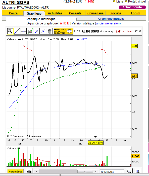Click the Achat / Vente button
Viewport: 149px width, 176px height.
pos(132,7)
